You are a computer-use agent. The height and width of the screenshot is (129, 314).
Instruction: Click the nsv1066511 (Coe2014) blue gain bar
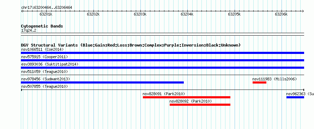point(162,53)
